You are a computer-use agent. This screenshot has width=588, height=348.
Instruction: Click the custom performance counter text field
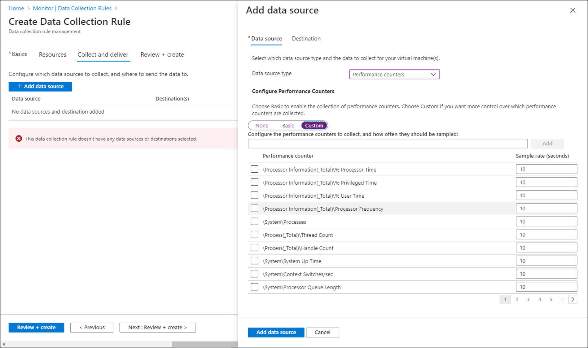pos(388,144)
